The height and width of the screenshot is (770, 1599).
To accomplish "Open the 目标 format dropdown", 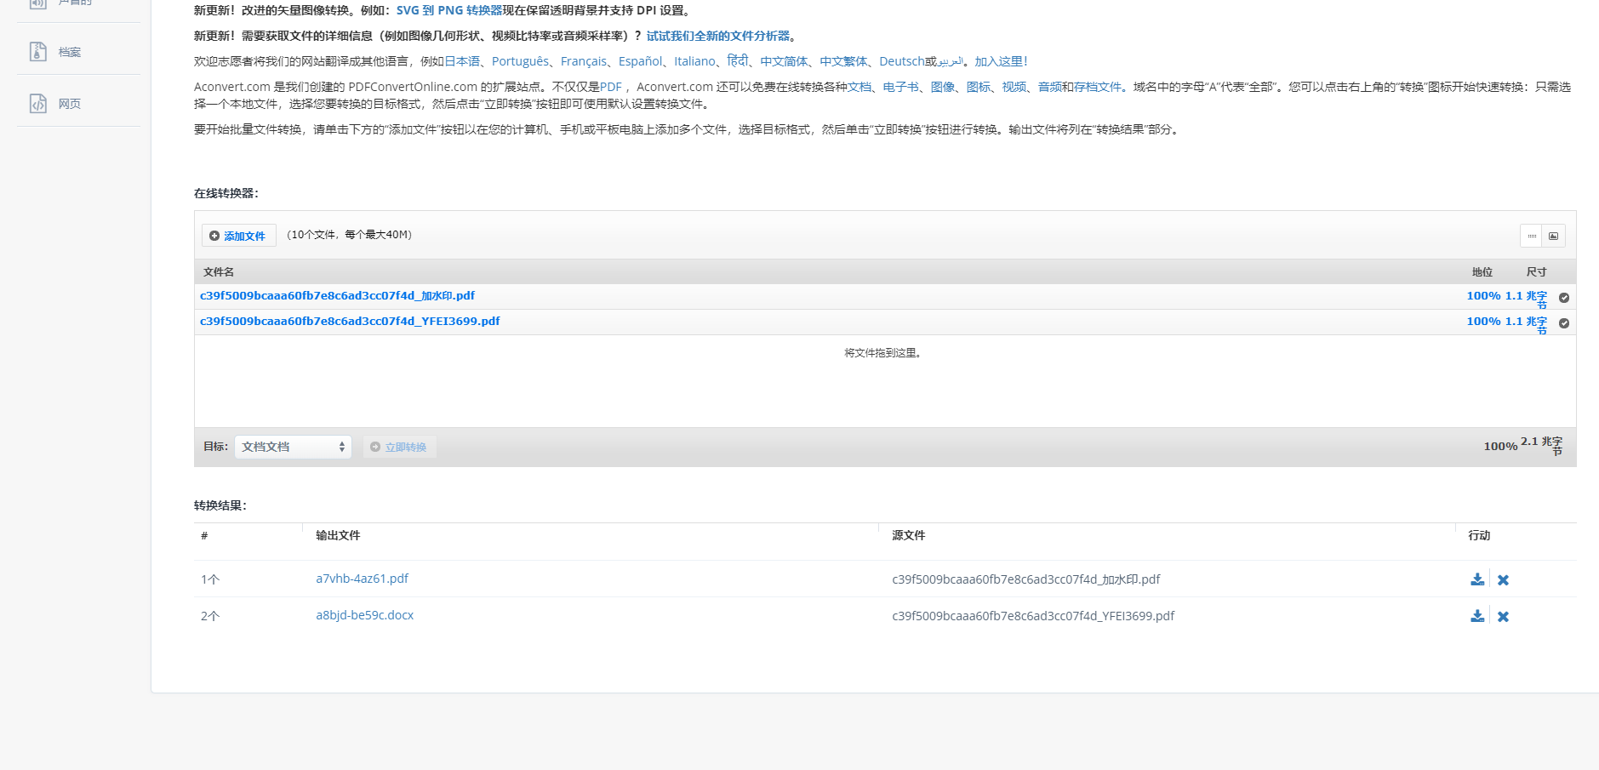I will 293,447.
